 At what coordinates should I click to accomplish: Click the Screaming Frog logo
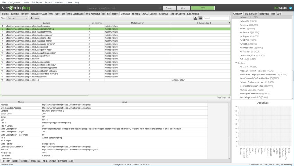(16, 8)
